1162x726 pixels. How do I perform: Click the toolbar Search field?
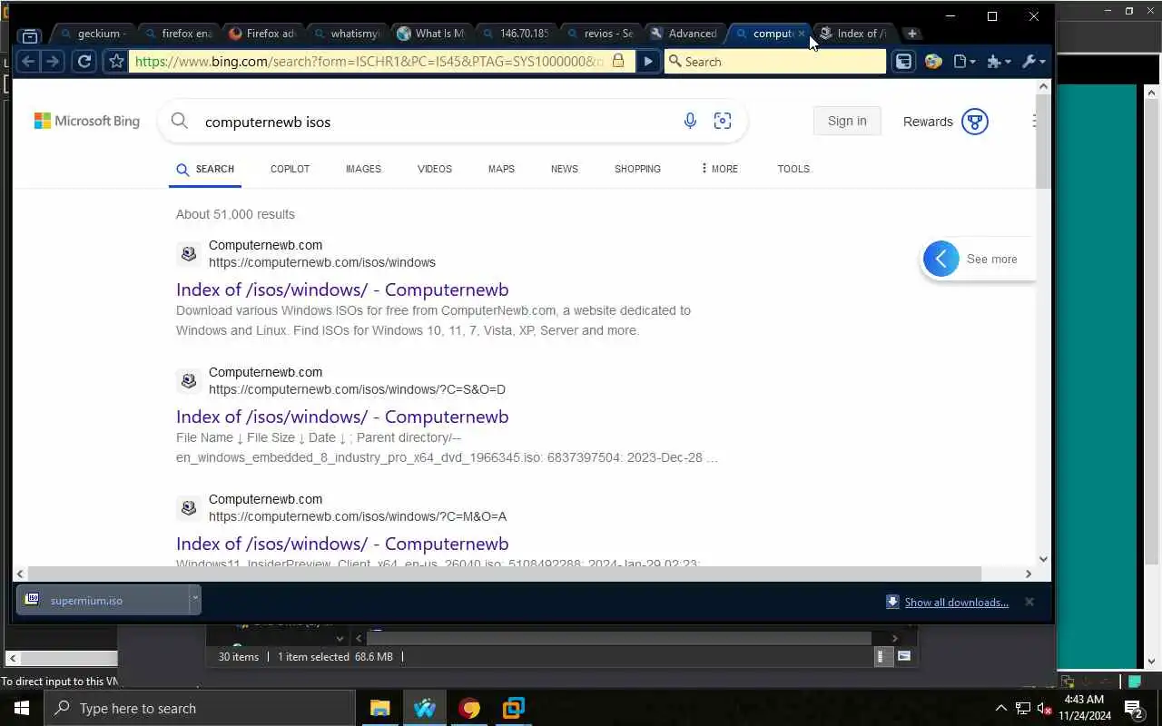774,61
